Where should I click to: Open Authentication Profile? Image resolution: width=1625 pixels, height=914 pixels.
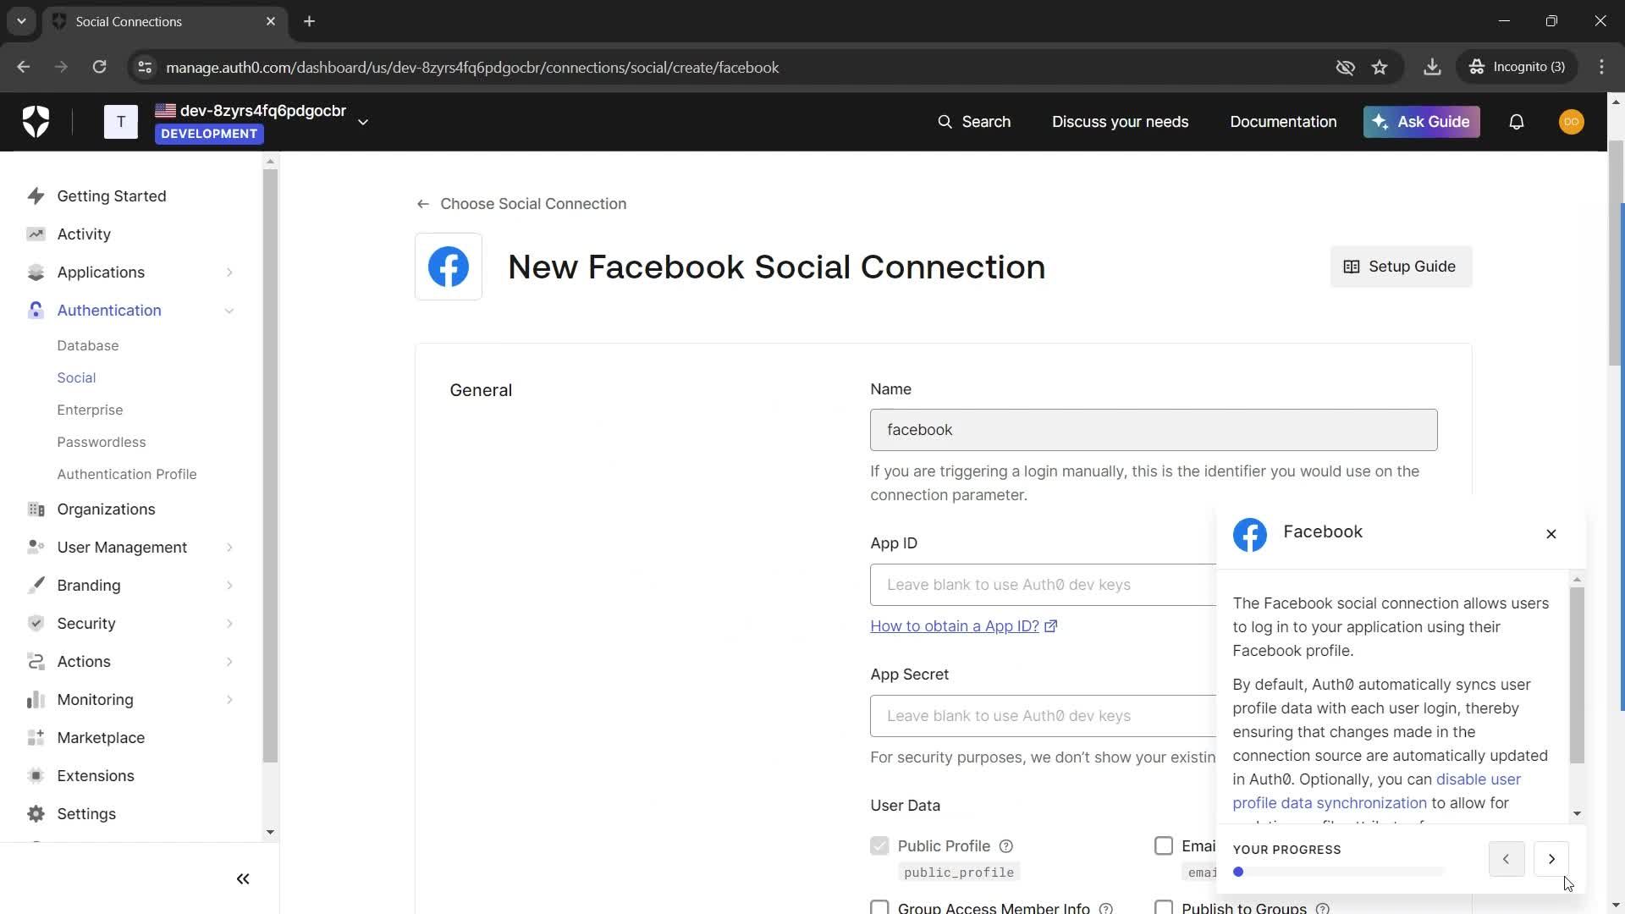click(127, 475)
